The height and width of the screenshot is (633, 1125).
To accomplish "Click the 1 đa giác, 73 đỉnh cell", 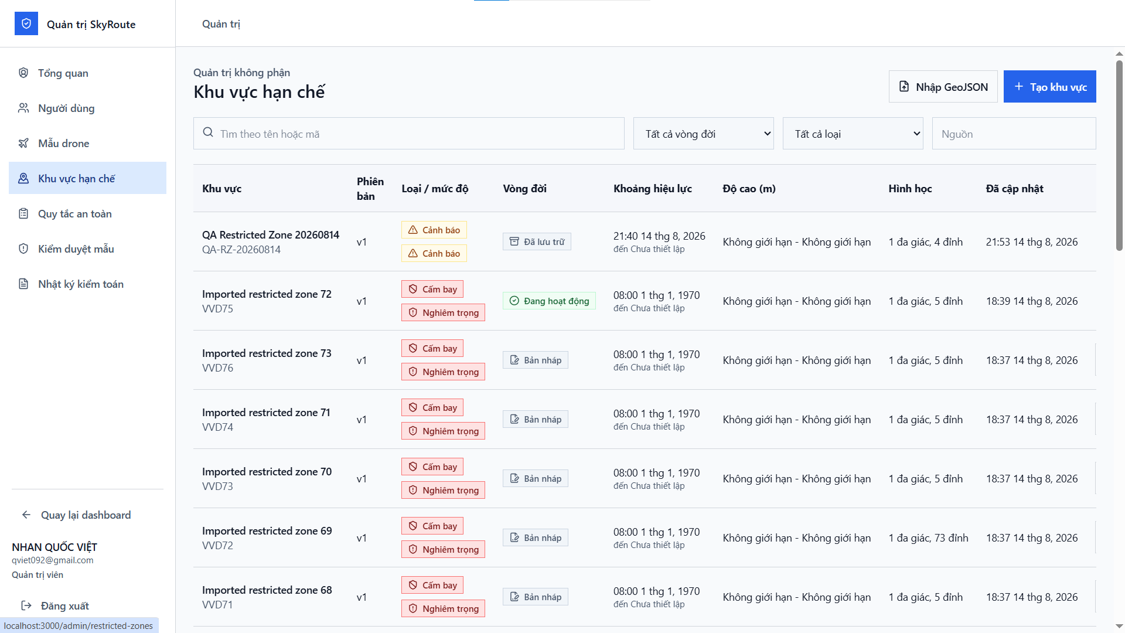I will [x=928, y=537].
